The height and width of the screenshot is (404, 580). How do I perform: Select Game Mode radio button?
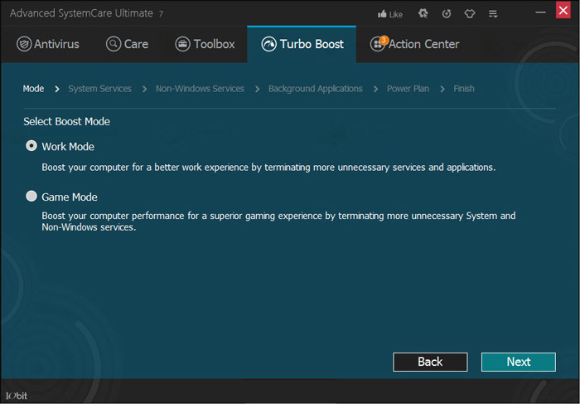click(x=31, y=196)
